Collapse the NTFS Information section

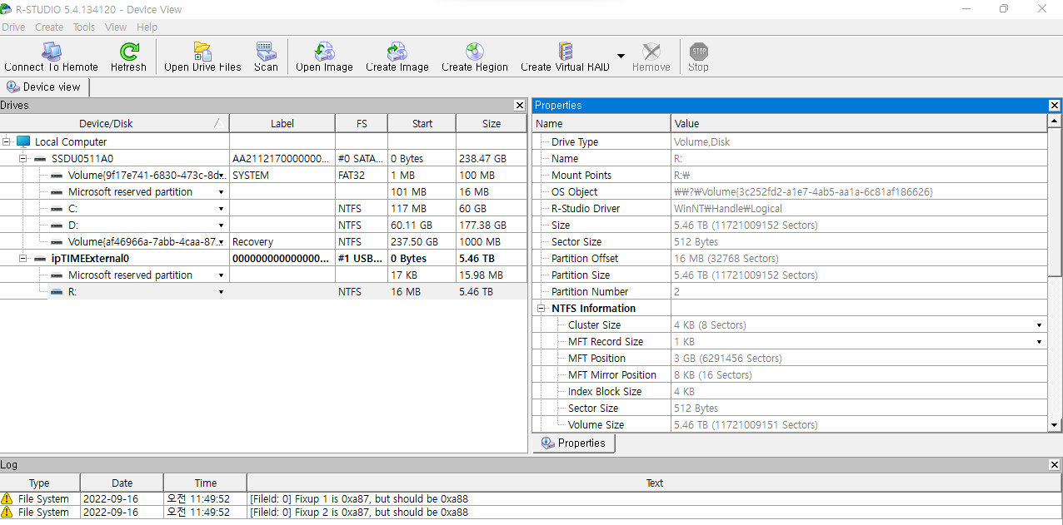coord(541,309)
